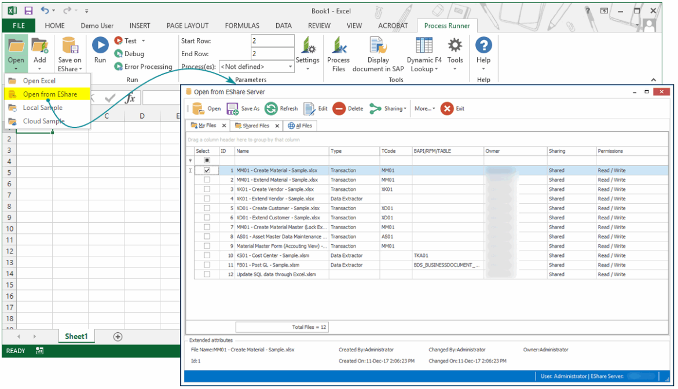
Task: Close the Shared Files tab
Action: click(277, 126)
